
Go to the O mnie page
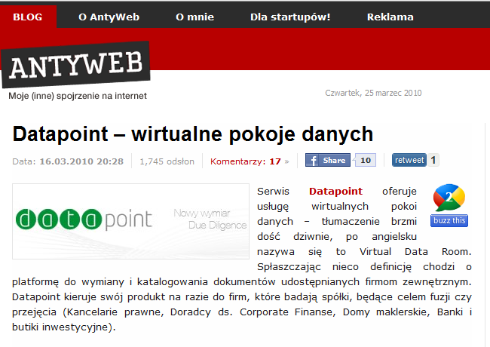coord(194,17)
